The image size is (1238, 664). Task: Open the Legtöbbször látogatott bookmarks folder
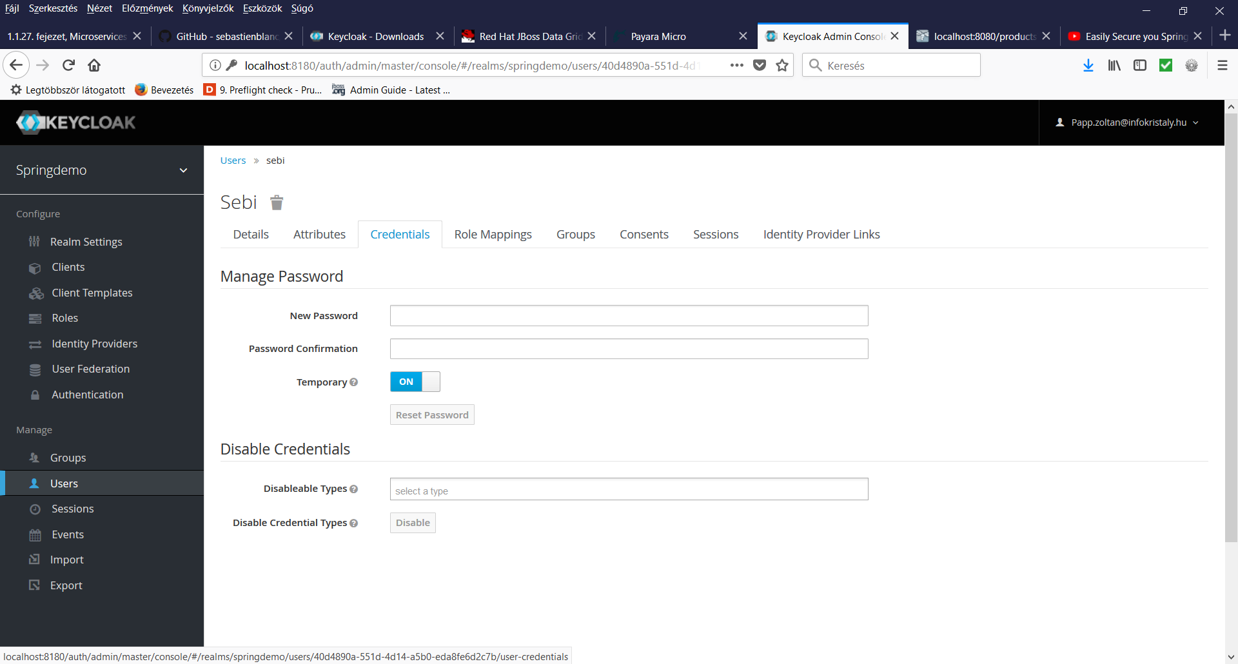pos(68,90)
